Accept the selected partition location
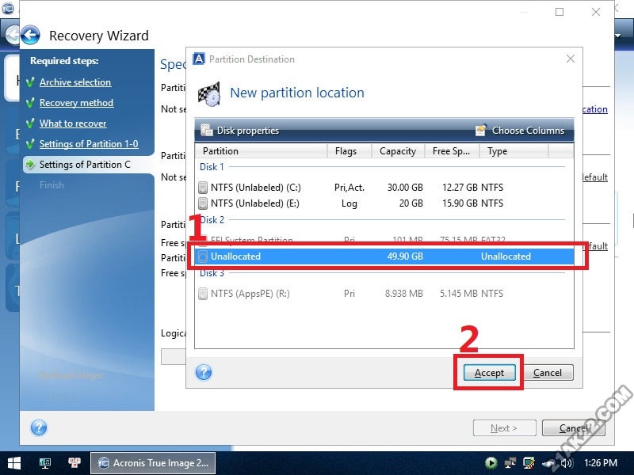Image resolution: width=634 pixels, height=475 pixels. click(x=489, y=372)
